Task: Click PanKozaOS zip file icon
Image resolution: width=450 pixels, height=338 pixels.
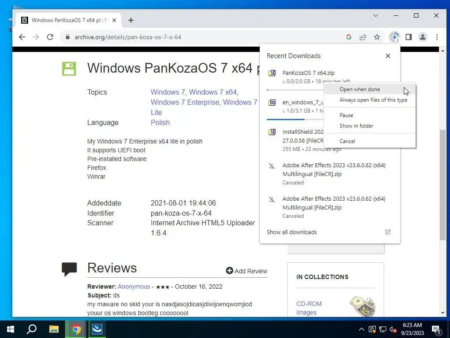Action: tap(272, 73)
